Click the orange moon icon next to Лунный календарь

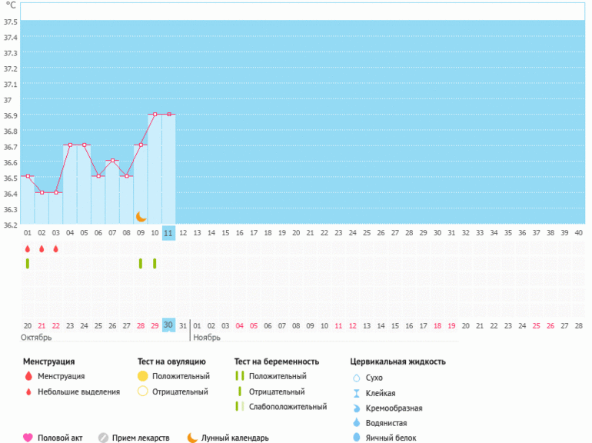point(192,438)
